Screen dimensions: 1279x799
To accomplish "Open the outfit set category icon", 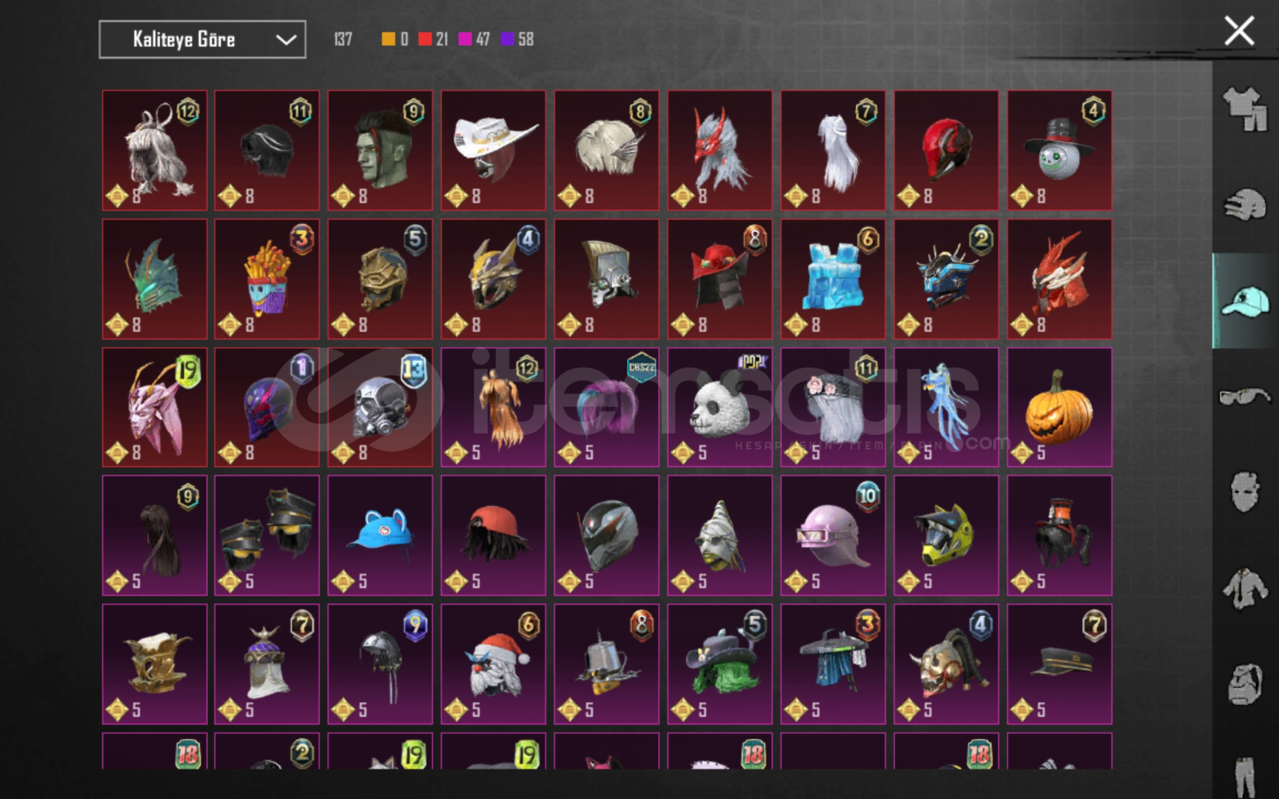I will click(x=1245, y=109).
